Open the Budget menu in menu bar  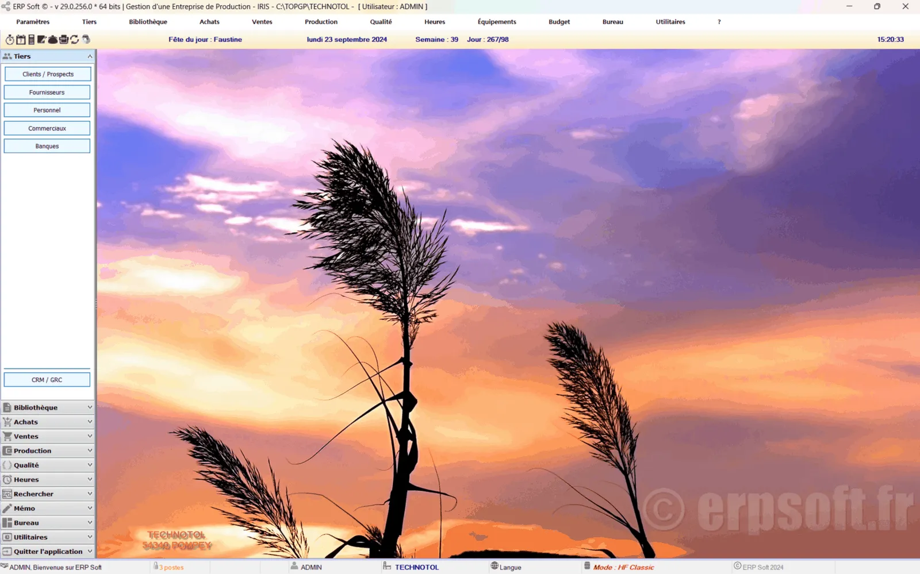pos(559,22)
